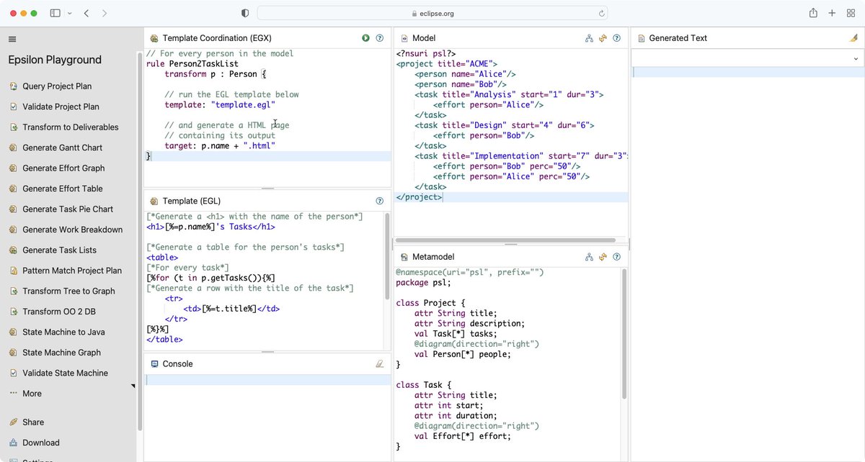Show the Model panel's diagram view icon
Screen dimensions: 865x462
point(589,38)
